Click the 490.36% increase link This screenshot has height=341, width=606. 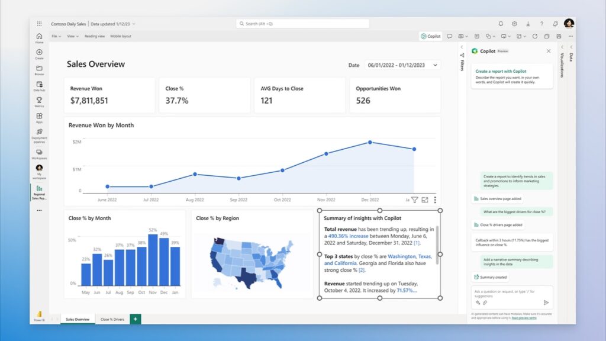click(348, 236)
